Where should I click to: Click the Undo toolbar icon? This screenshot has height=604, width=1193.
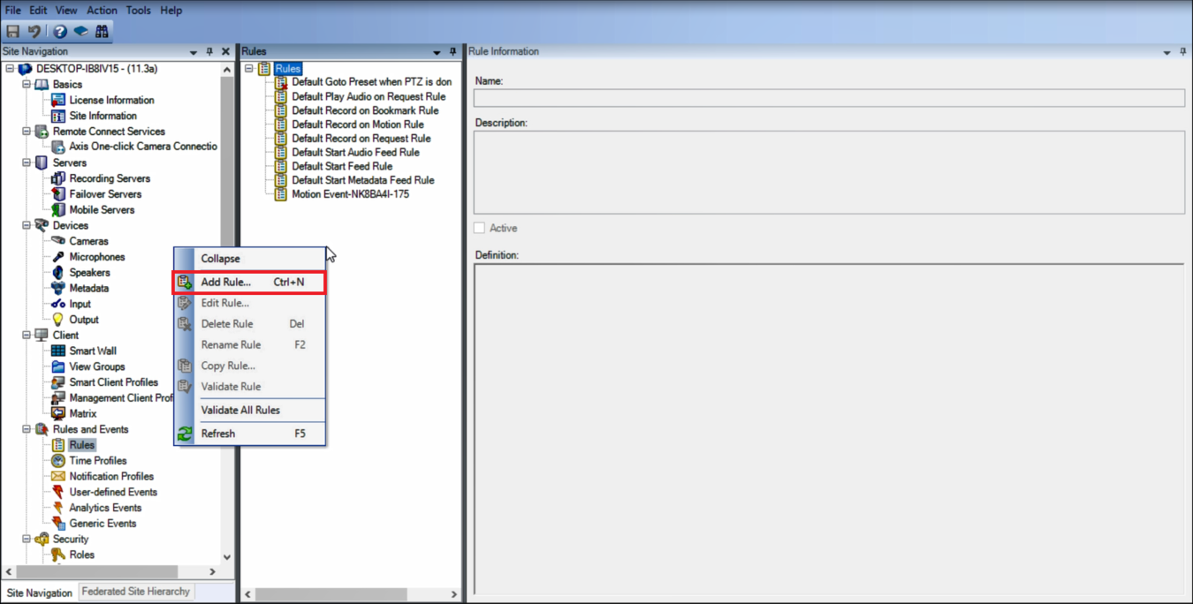click(34, 31)
